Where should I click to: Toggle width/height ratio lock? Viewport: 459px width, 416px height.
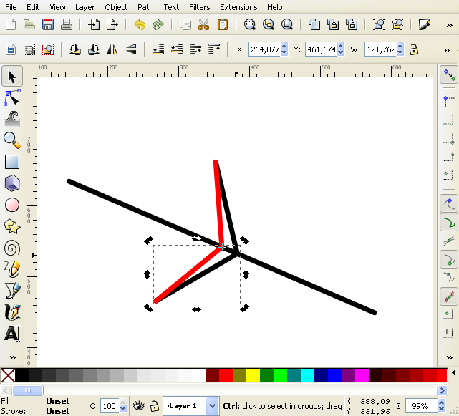pos(414,49)
